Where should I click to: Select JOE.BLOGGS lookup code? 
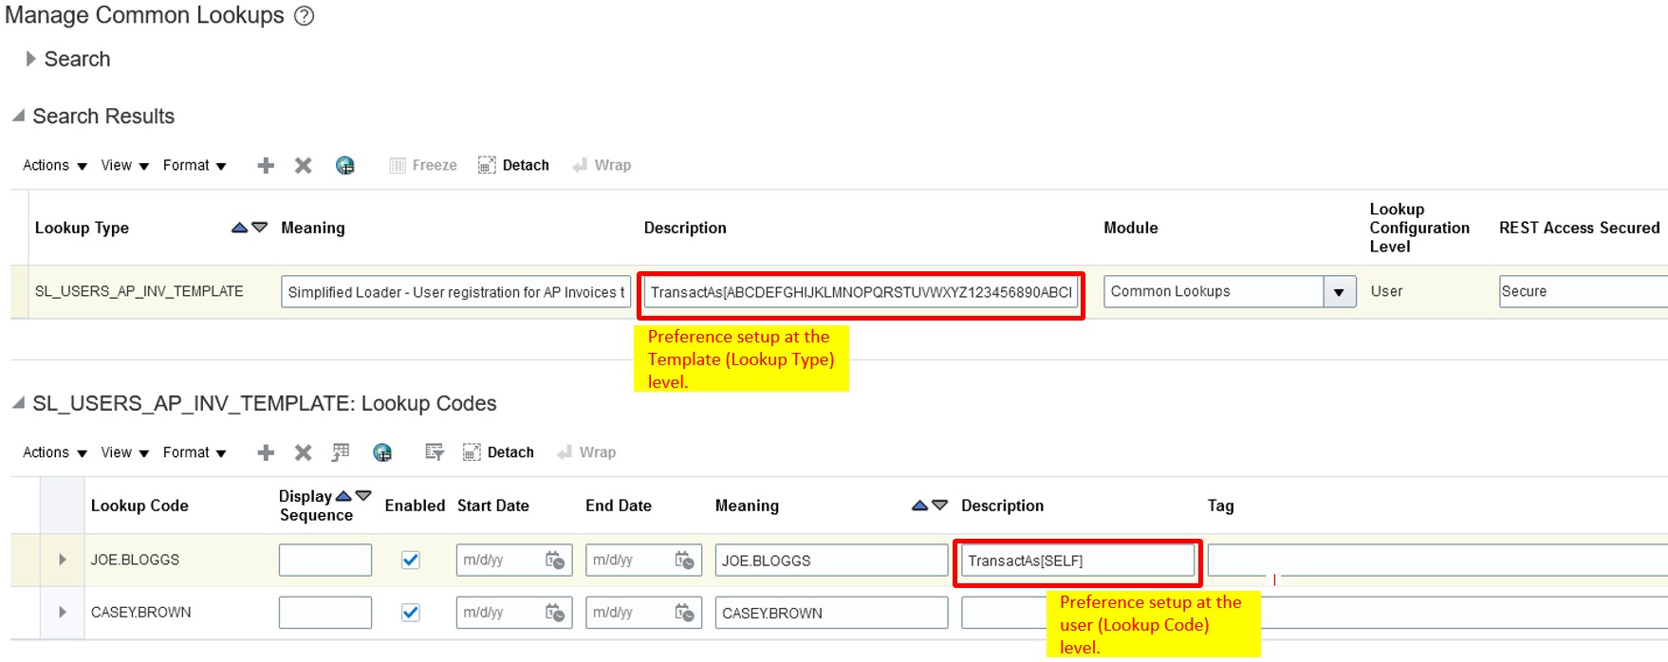click(x=136, y=560)
